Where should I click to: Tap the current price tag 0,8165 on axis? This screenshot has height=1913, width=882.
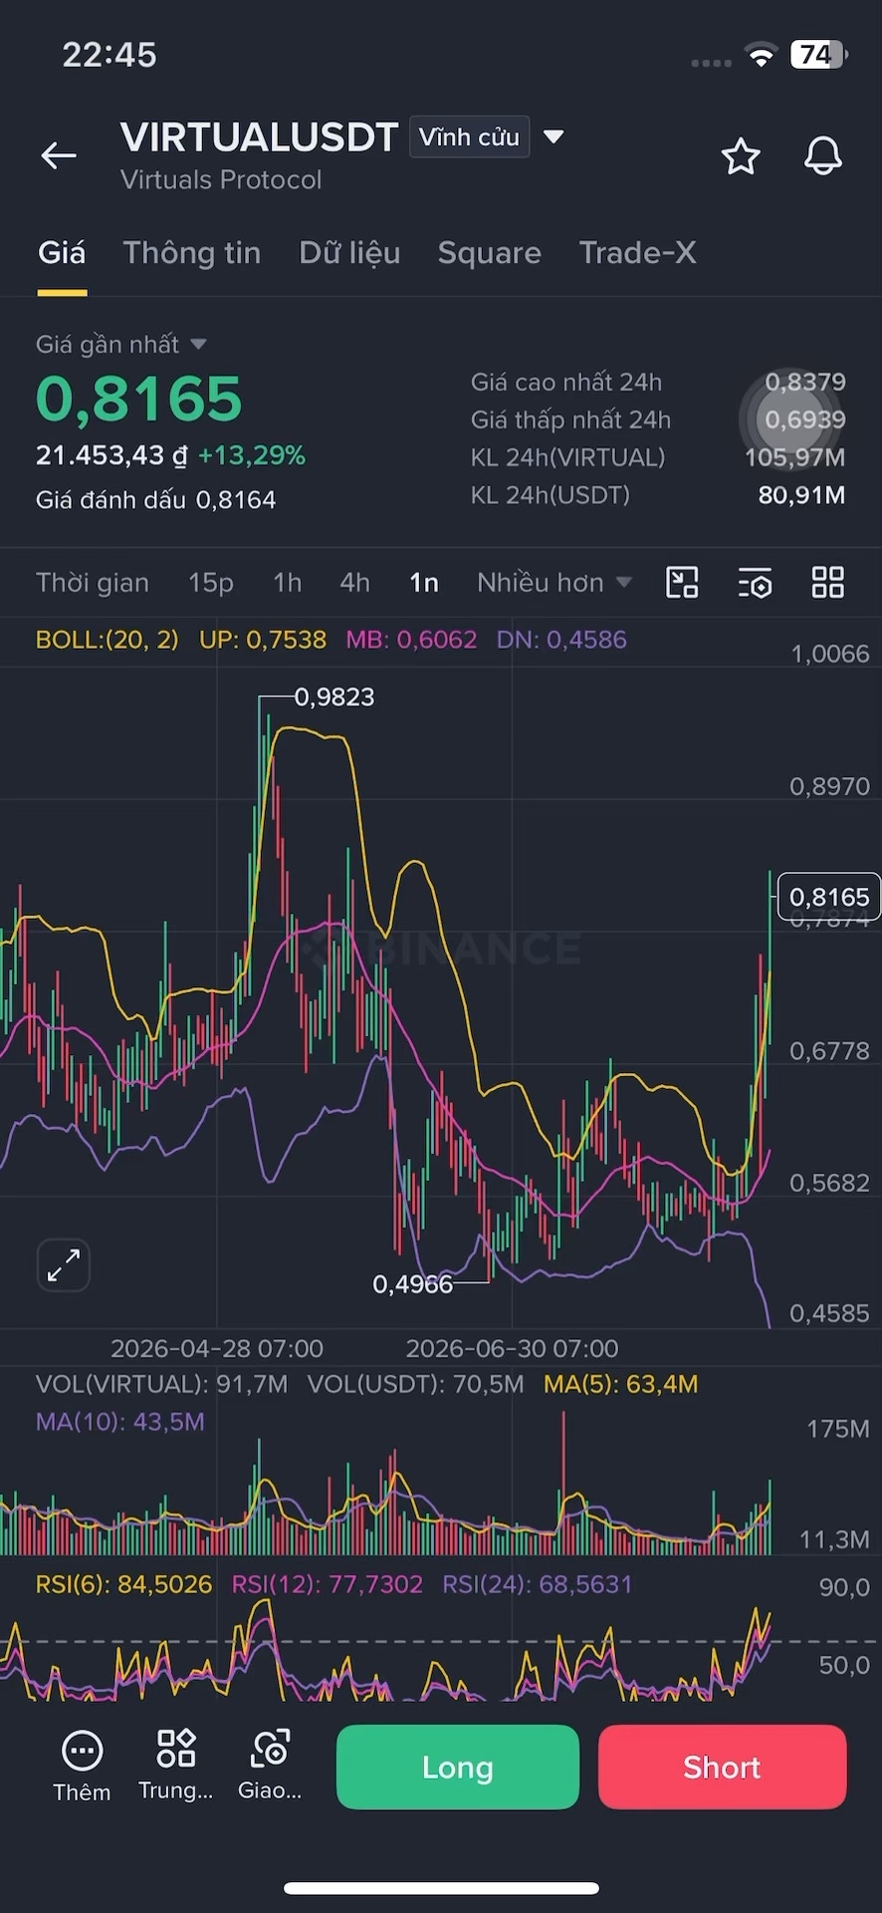tap(828, 897)
